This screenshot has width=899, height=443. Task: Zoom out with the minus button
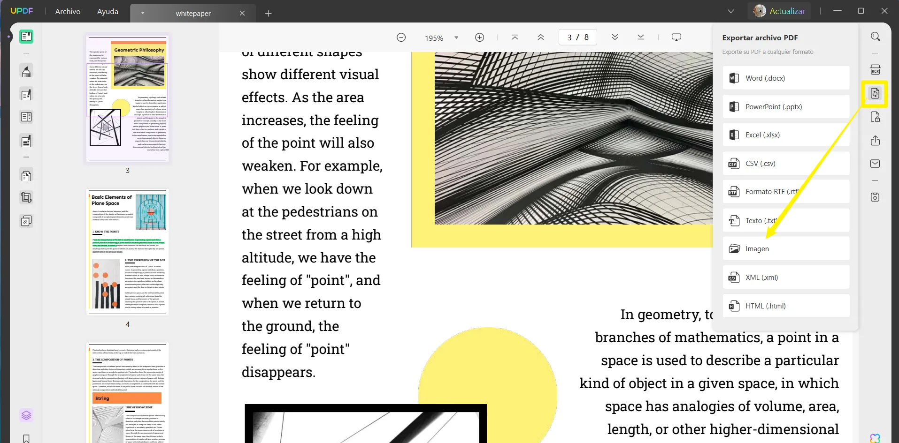point(401,38)
